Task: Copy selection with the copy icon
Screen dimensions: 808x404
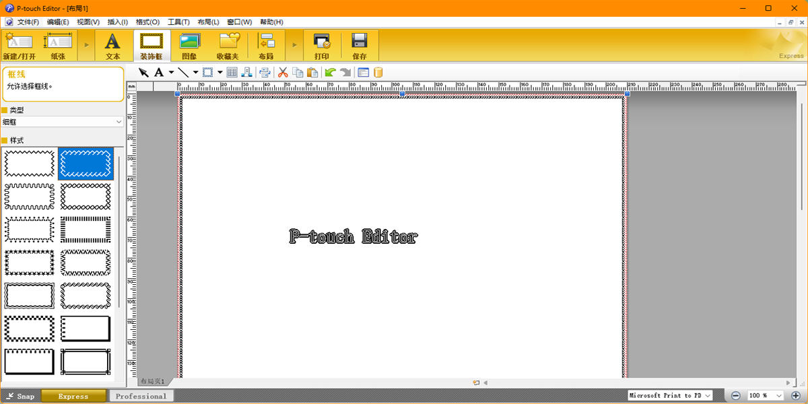Action: click(x=298, y=72)
